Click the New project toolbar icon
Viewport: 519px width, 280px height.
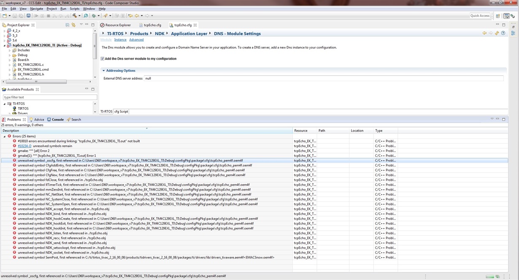(x=5, y=16)
